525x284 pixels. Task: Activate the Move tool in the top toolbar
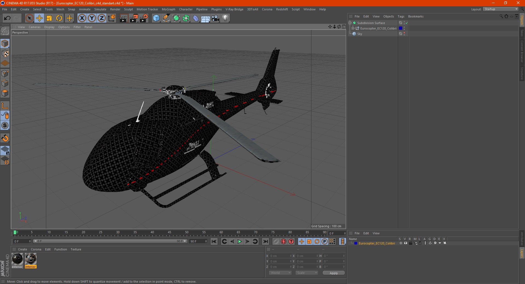click(x=39, y=18)
